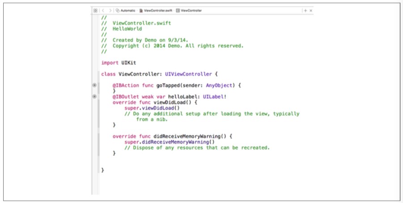This screenshot has width=403, height=203.
Task: Click the folding ribbon beside class ViewController line
Action: pyautogui.click(x=98, y=74)
